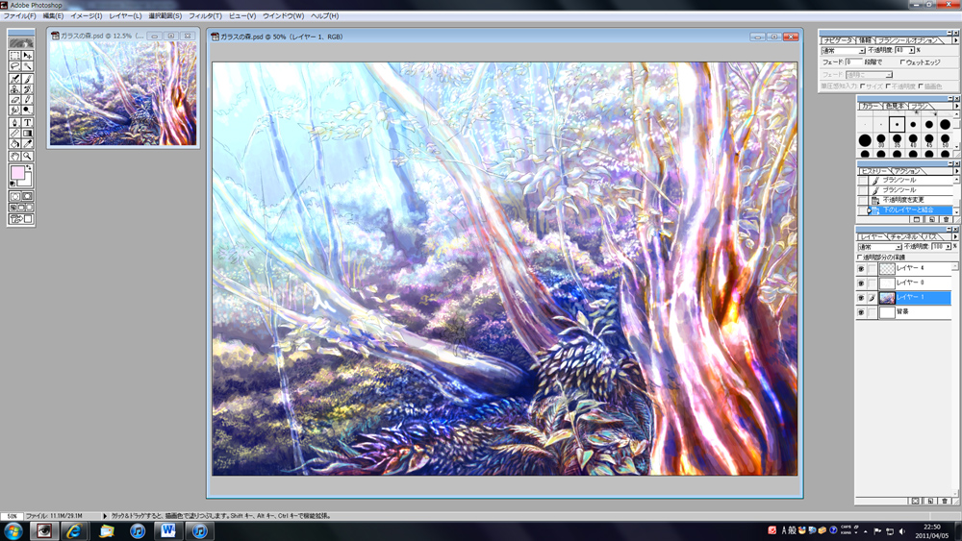Select the Hand tool
The height and width of the screenshot is (541, 962).
click(x=14, y=156)
